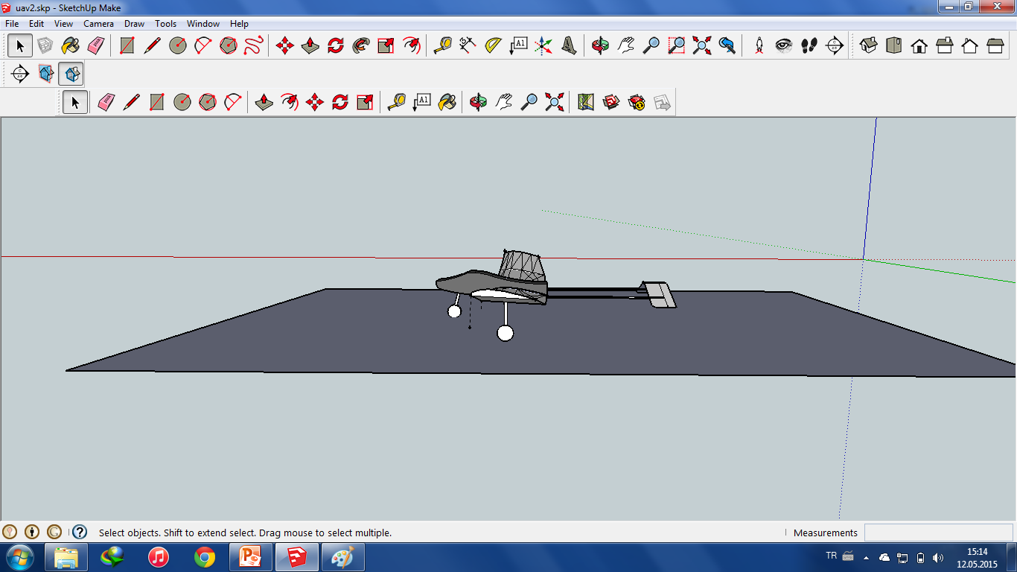1017x572 pixels.
Task: Pick Tape Measure in the Getting Started toolbar
Action: (396, 102)
